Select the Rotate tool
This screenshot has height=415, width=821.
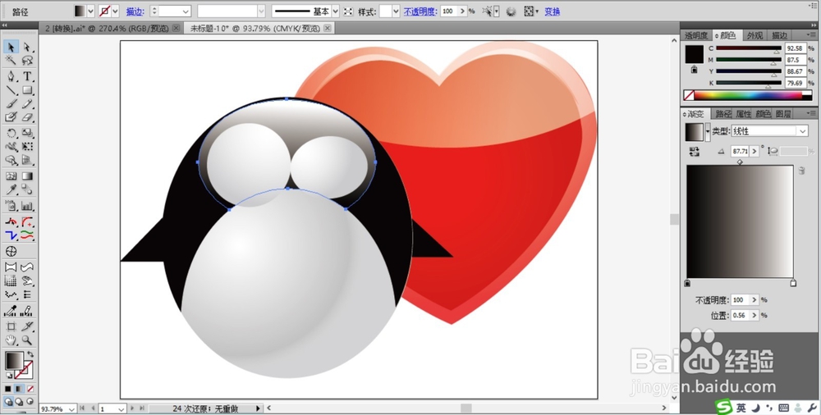11,134
